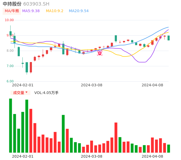181x160 pixels.
Task: Click the tall red volume bar in mid-March
Action: pos(116,137)
